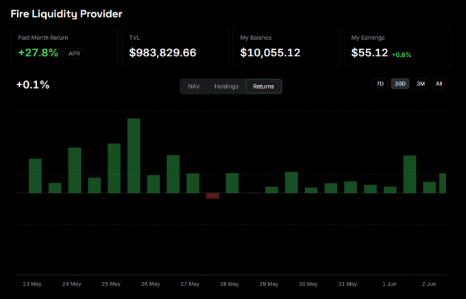
Task: Click the tallest green return bar
Action: [134, 156]
